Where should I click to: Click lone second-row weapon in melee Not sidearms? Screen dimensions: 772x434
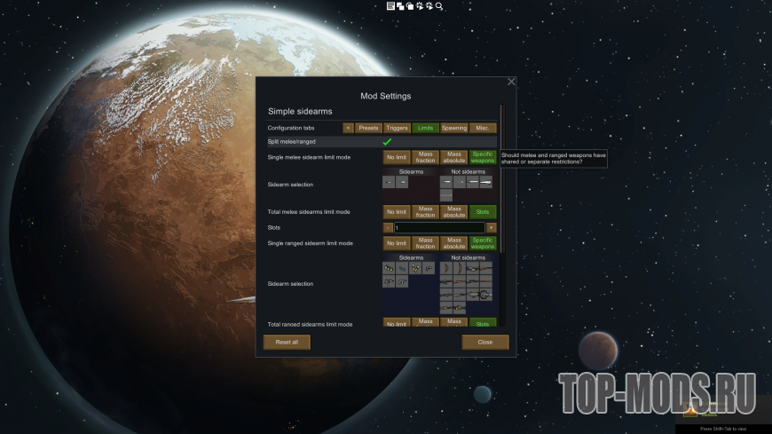click(446, 195)
